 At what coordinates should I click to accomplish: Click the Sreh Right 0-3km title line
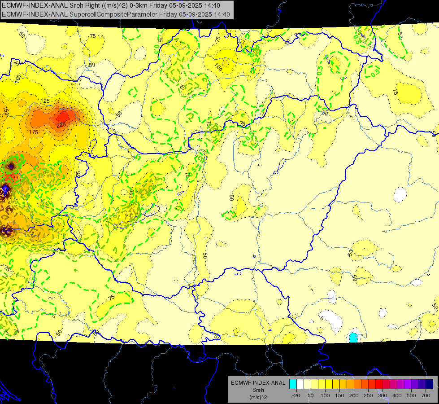pyautogui.click(x=111, y=5)
